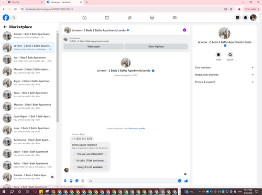Screen dimensions: 262x195
Task: Click the Finish update Chrome button
Action: pyautogui.click(x=252, y=9)
